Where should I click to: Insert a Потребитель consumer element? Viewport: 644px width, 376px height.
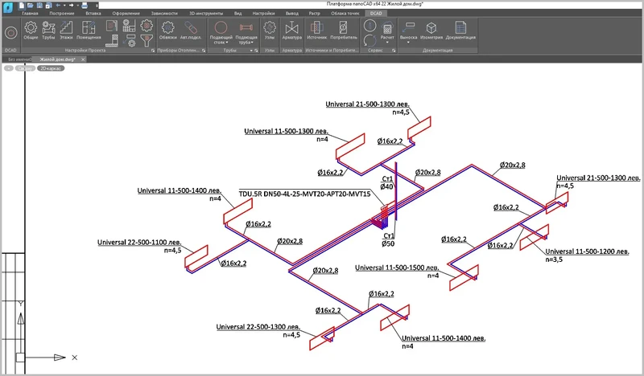pos(344,31)
